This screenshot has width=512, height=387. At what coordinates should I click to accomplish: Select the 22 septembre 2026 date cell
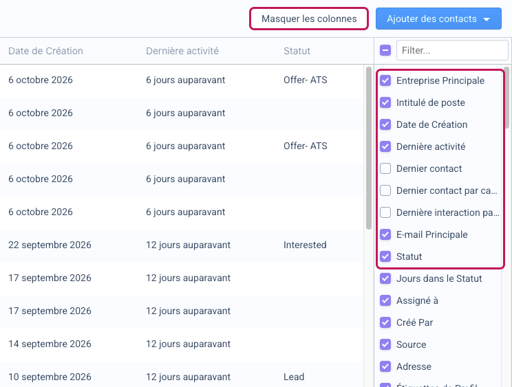tap(50, 245)
